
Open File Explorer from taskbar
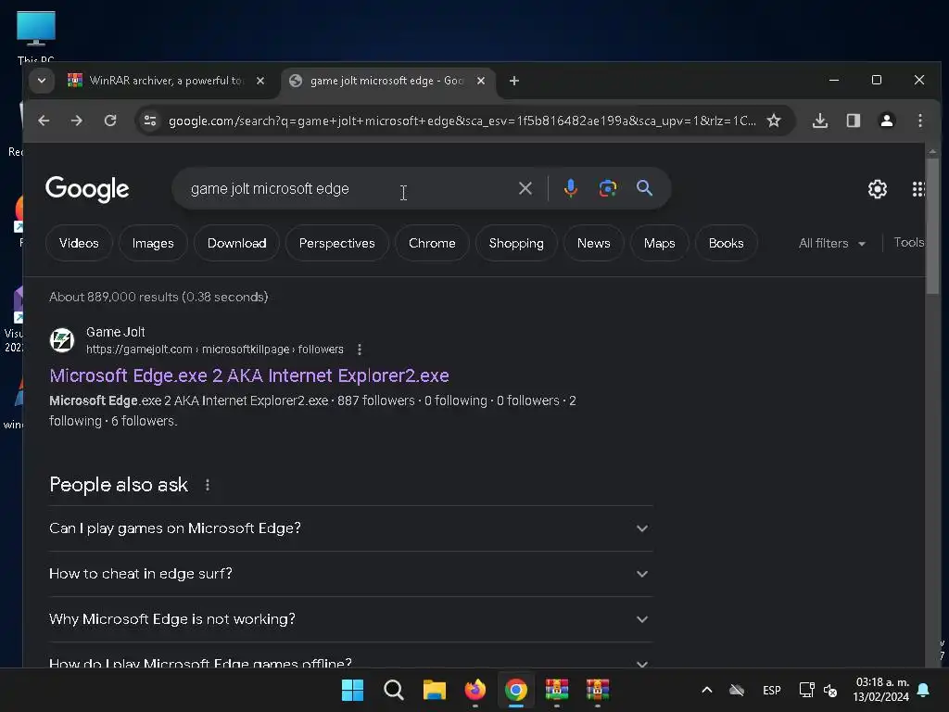click(434, 690)
